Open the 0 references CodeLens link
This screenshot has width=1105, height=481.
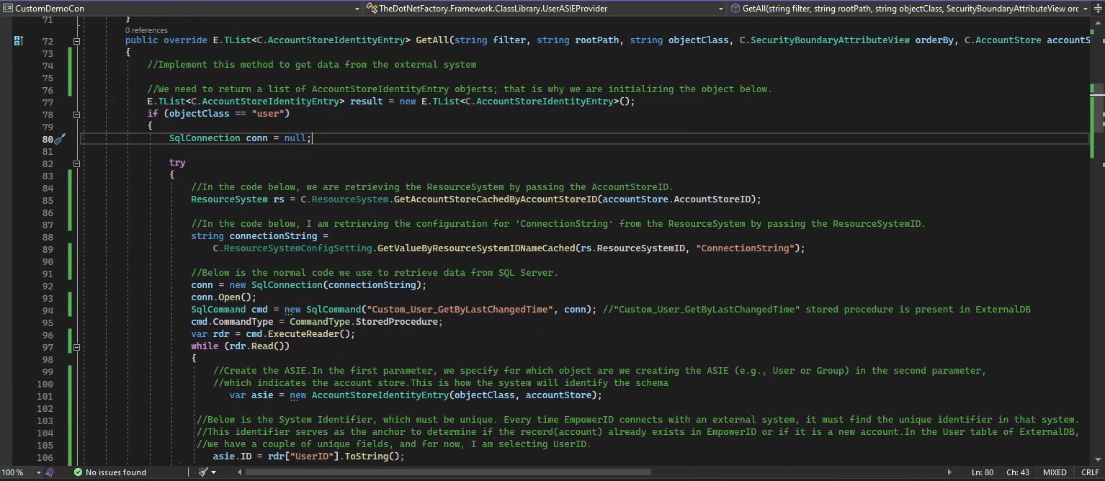click(x=146, y=30)
